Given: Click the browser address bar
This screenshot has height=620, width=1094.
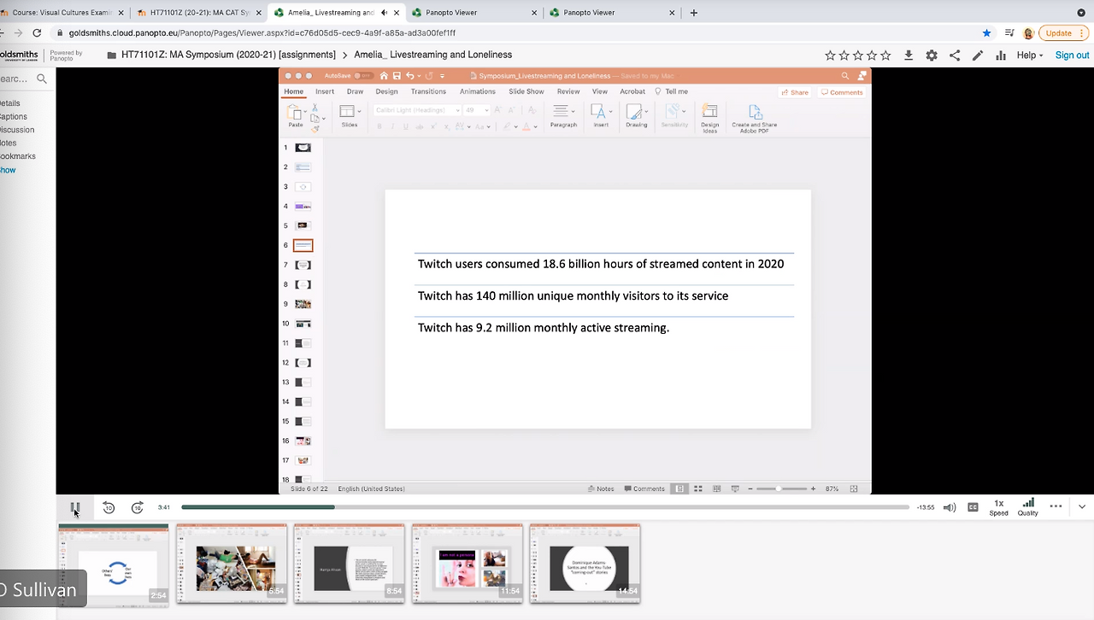Looking at the screenshot, I should [x=513, y=32].
